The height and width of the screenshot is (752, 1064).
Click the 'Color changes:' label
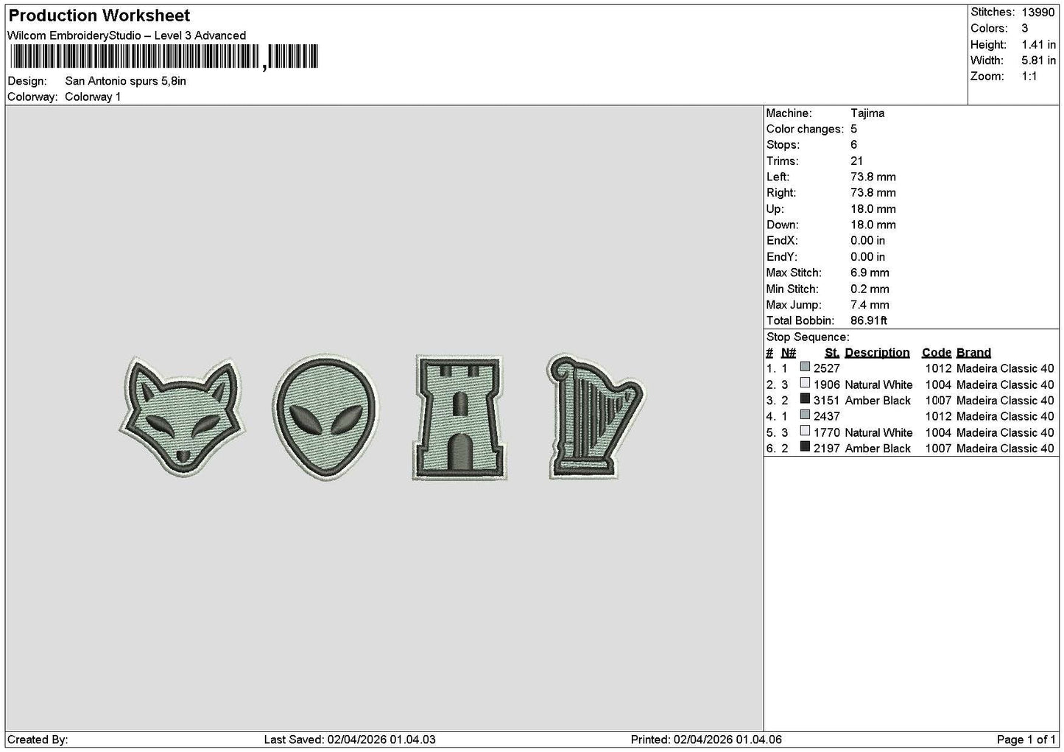(x=805, y=130)
